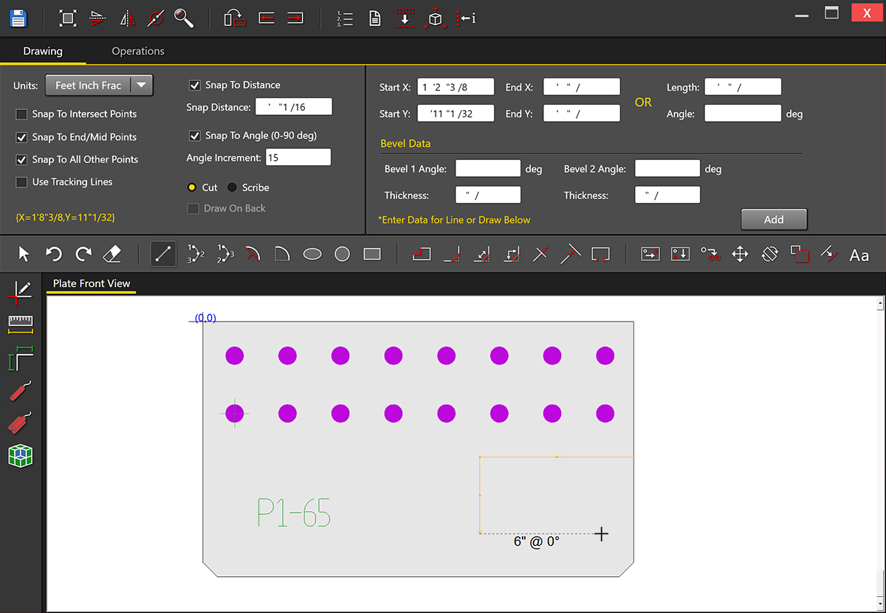Open the magnifying glass zoom tool
This screenshot has height=613, width=886.
click(184, 18)
